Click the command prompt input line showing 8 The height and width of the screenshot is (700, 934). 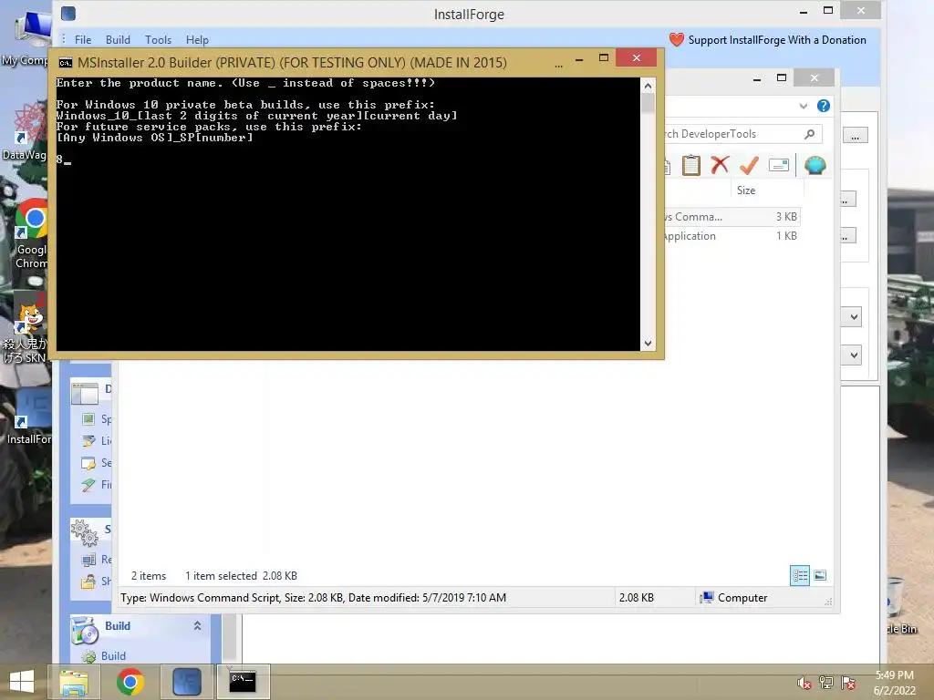[x=64, y=159]
